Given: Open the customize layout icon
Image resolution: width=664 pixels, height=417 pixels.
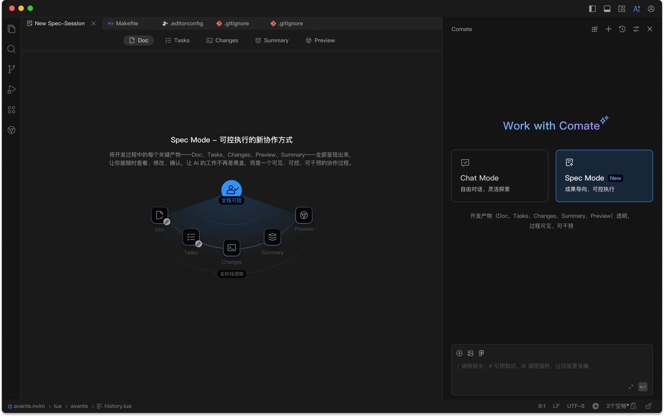Looking at the screenshot, I should pyautogui.click(x=622, y=9).
